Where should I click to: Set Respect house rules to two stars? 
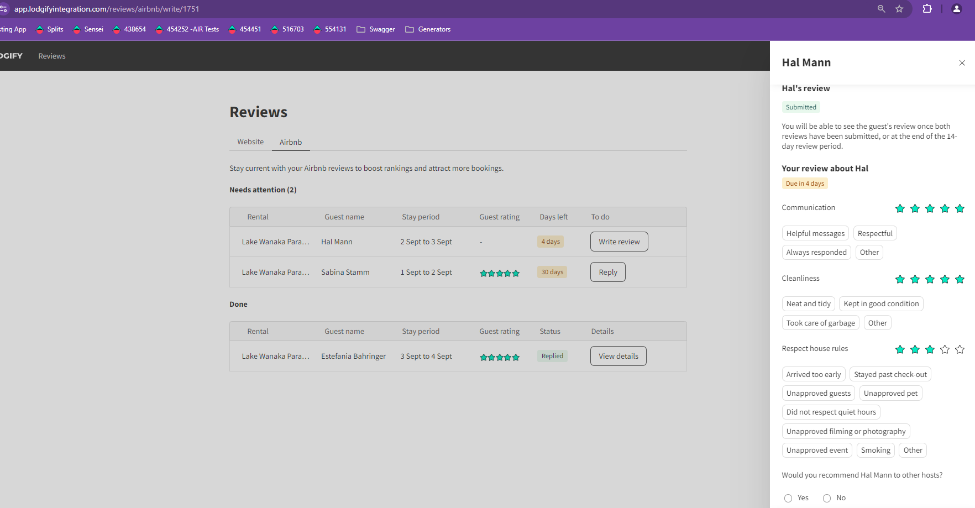(x=915, y=349)
